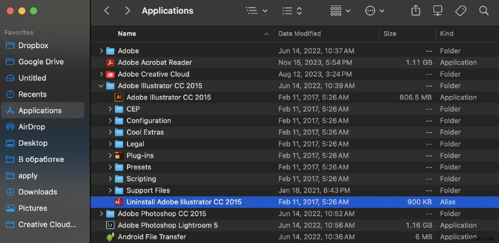The image size is (499, 243).
Task: Open Pictures in the sidebar
Action: [x=42, y=208]
